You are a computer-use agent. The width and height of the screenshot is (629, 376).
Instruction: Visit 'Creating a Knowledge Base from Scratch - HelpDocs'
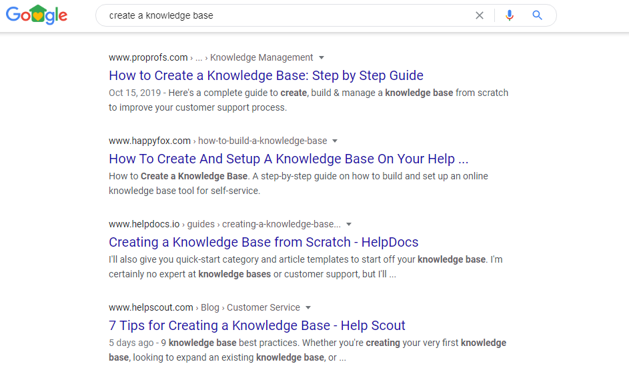[x=263, y=242]
